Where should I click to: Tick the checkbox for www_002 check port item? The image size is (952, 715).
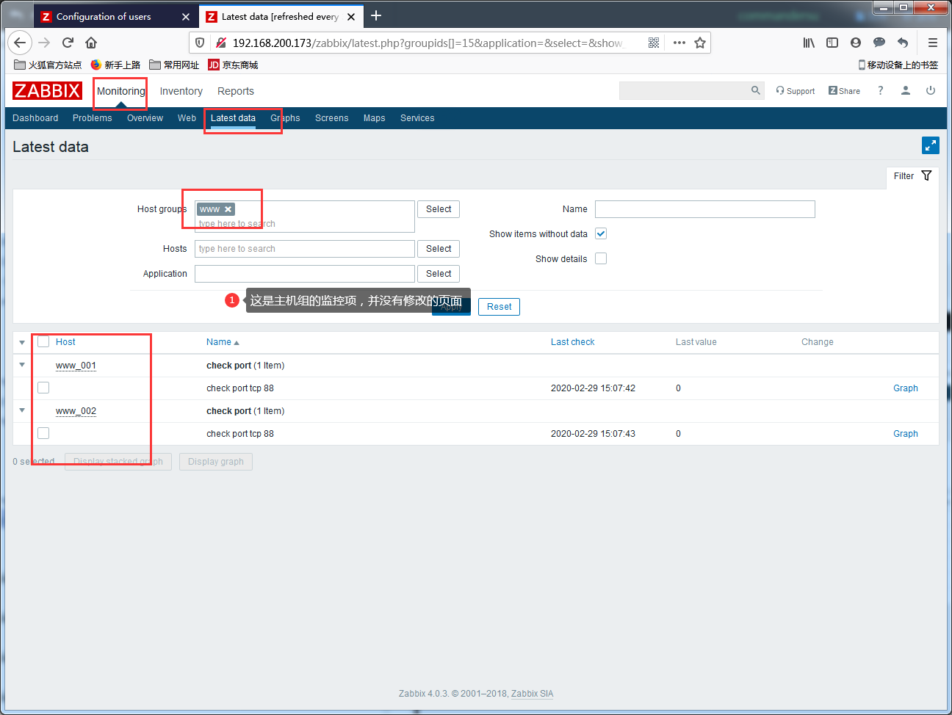pos(43,433)
